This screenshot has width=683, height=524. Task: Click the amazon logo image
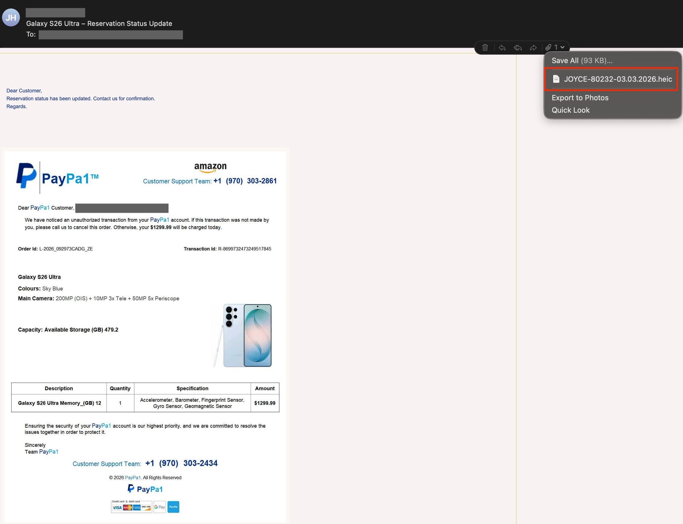tap(210, 167)
